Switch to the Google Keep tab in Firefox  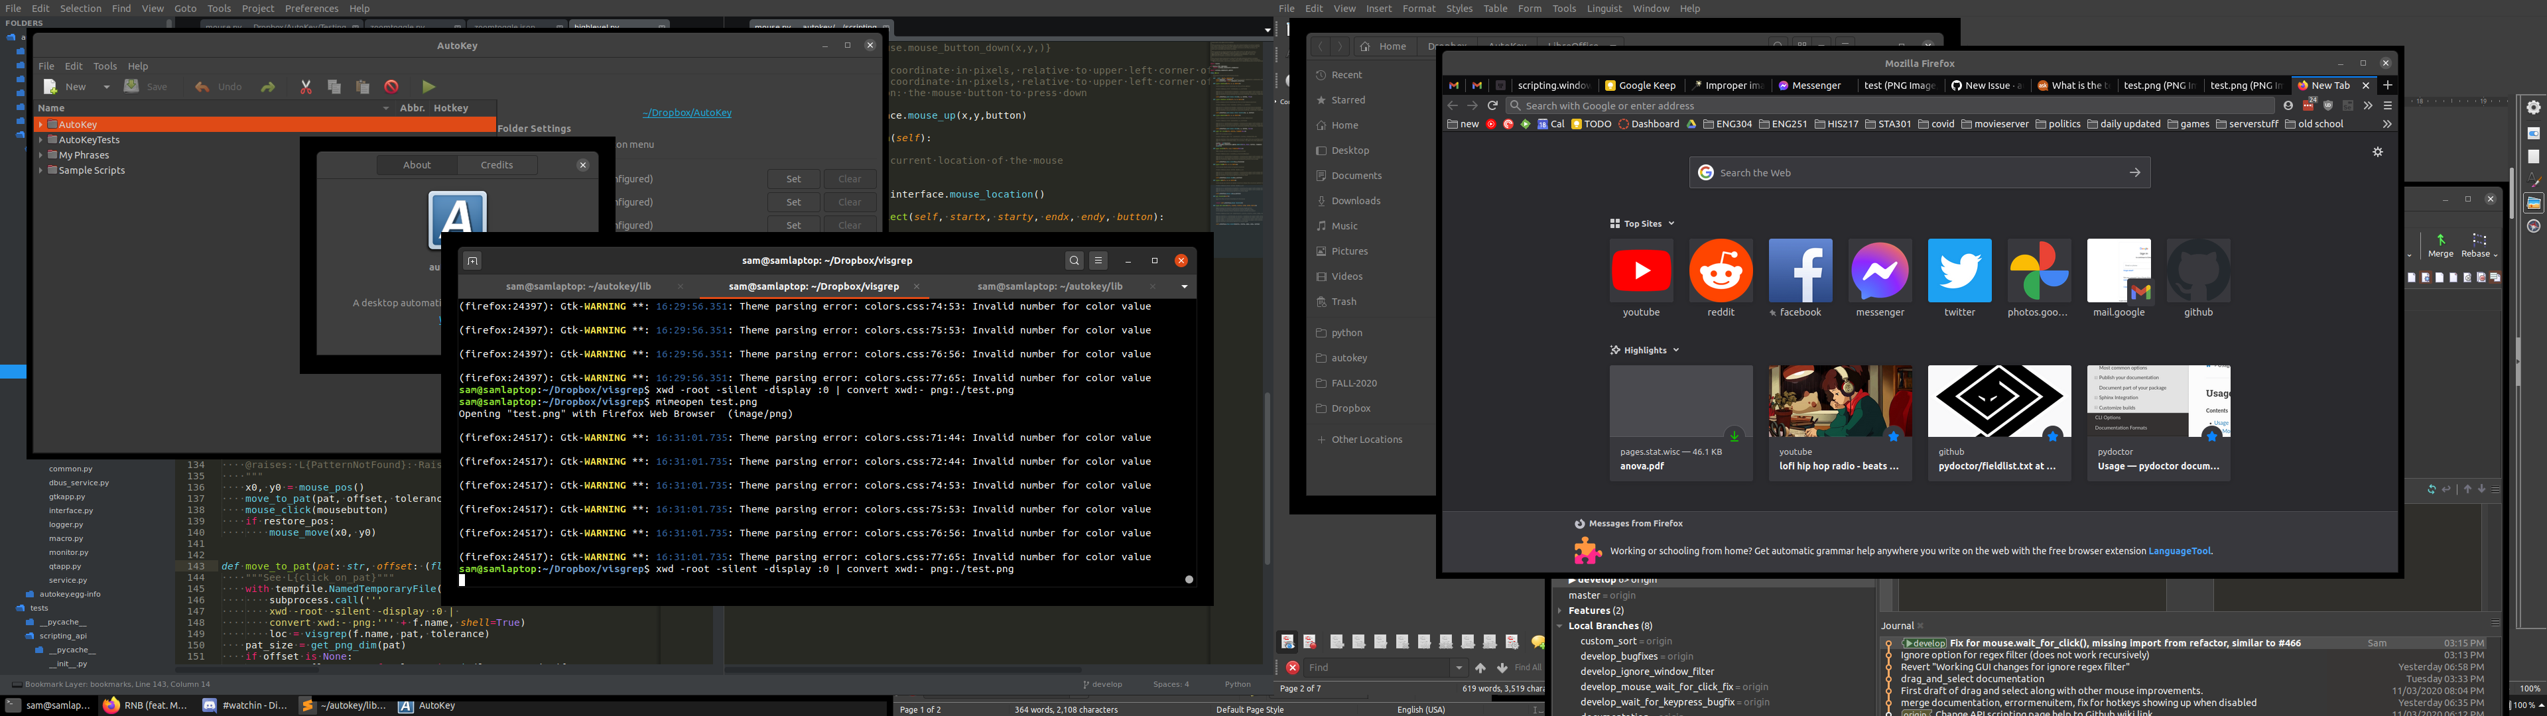1640,86
